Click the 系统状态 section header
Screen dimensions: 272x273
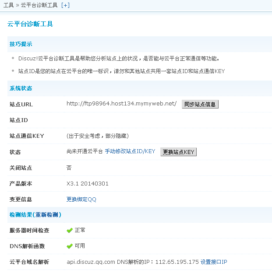[x=21, y=88]
